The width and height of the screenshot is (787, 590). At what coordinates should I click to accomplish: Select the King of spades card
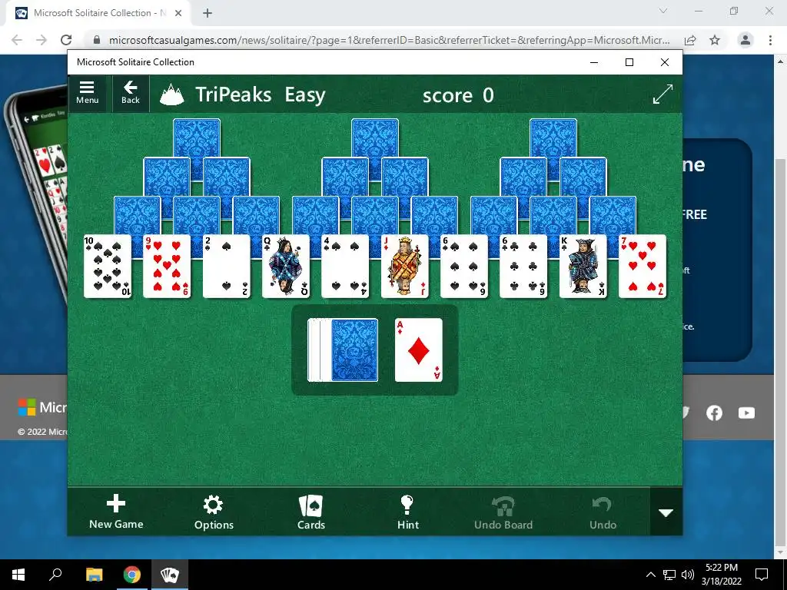coord(583,267)
